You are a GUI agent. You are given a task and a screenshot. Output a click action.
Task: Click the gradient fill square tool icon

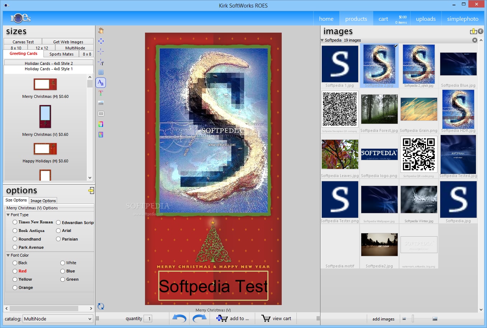101,134
